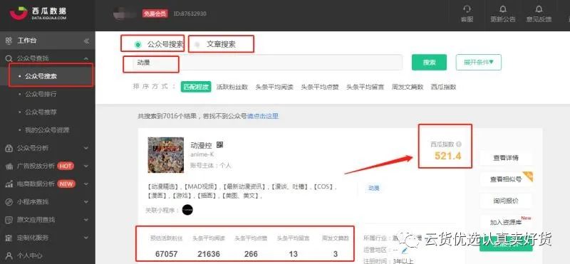The height and width of the screenshot is (264, 570).
Task: Open 公众号搜索 in sidebar submenu
Action: point(41,77)
